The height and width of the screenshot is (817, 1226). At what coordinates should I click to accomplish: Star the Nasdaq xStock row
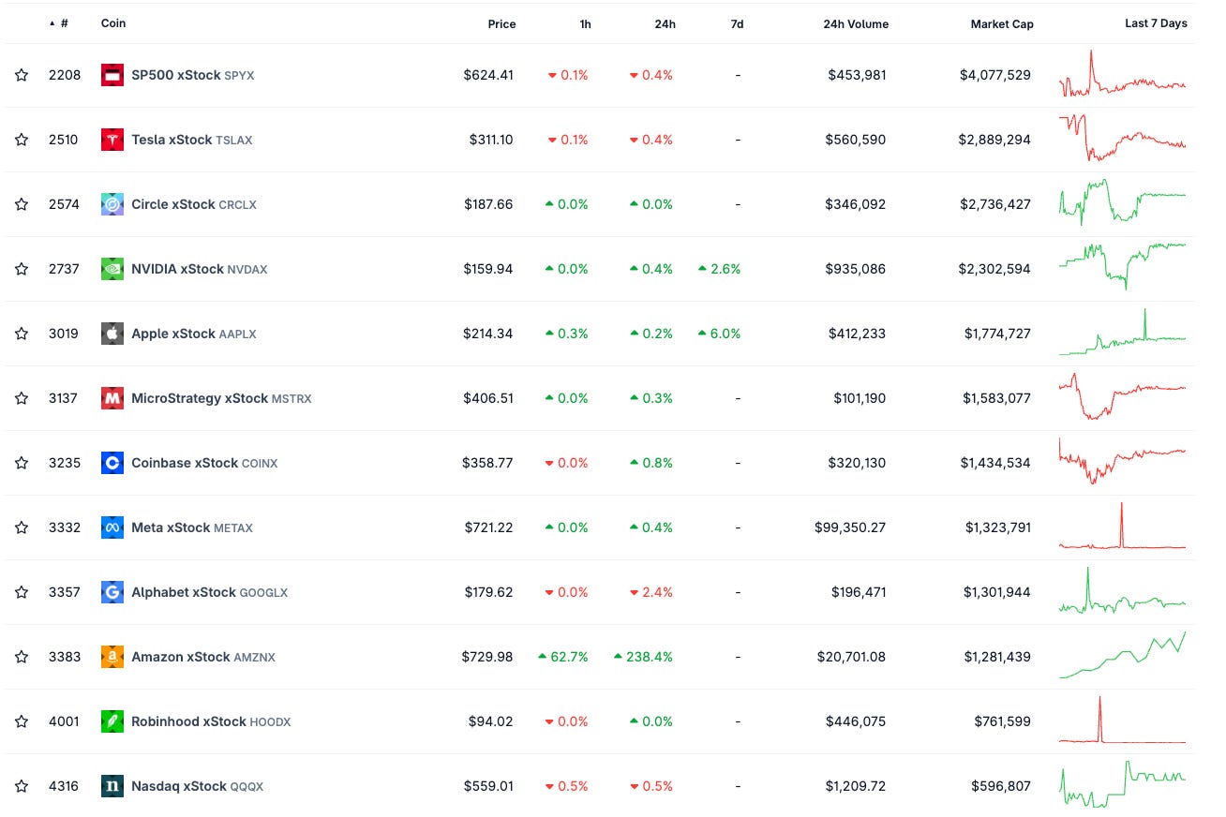tap(22, 786)
